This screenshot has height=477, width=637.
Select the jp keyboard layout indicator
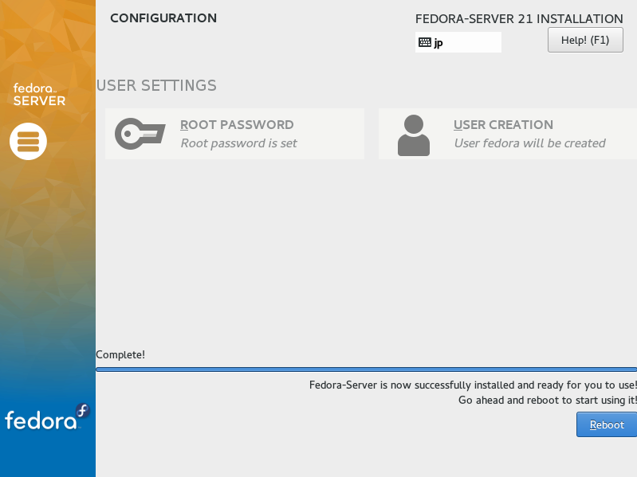point(458,42)
